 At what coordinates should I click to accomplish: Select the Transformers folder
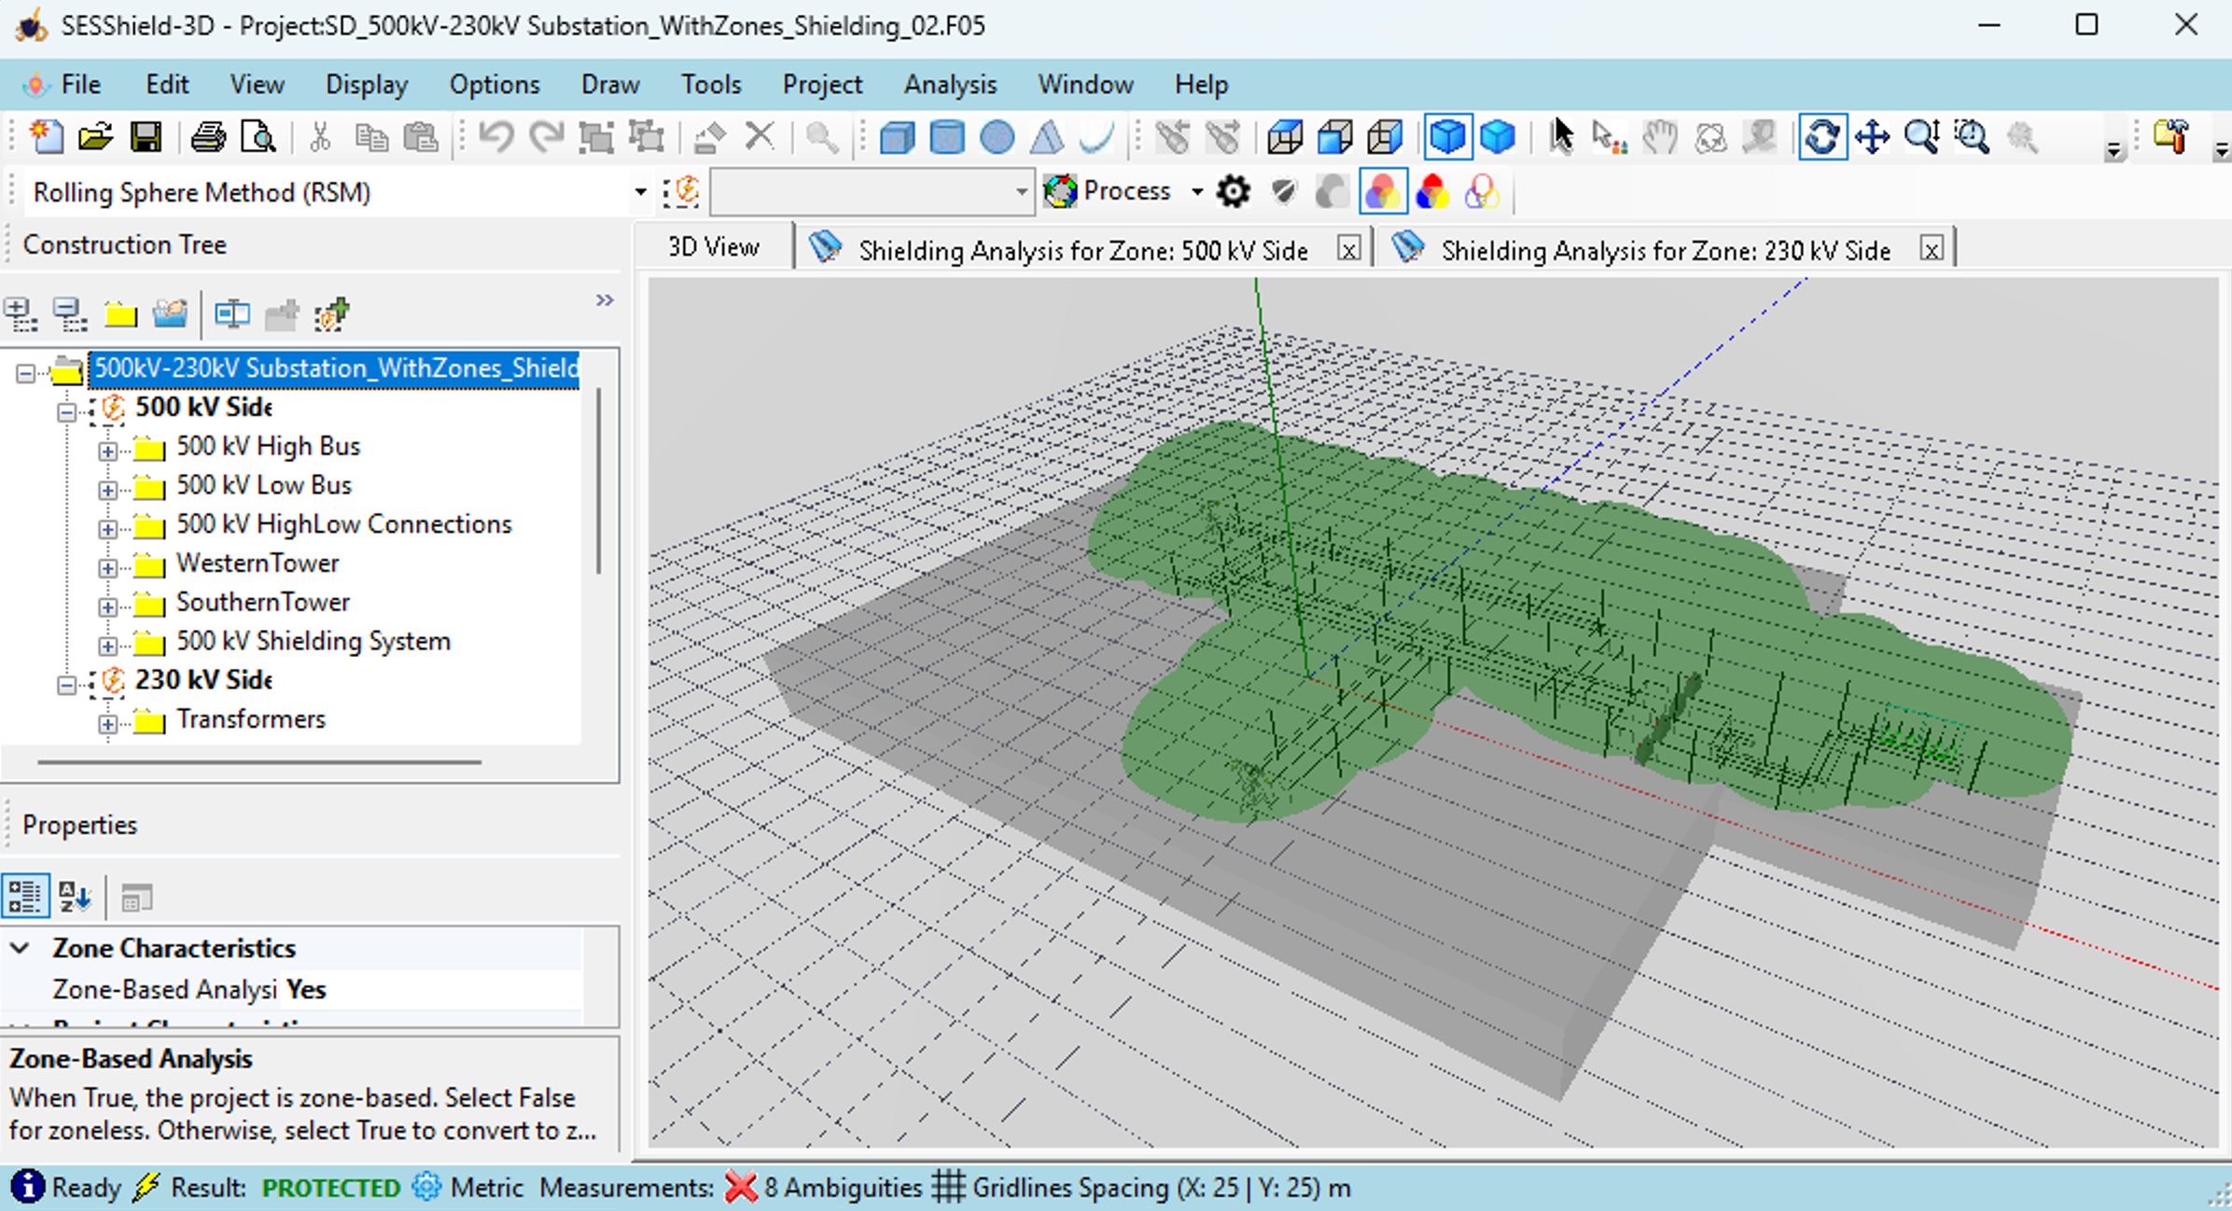[x=251, y=719]
